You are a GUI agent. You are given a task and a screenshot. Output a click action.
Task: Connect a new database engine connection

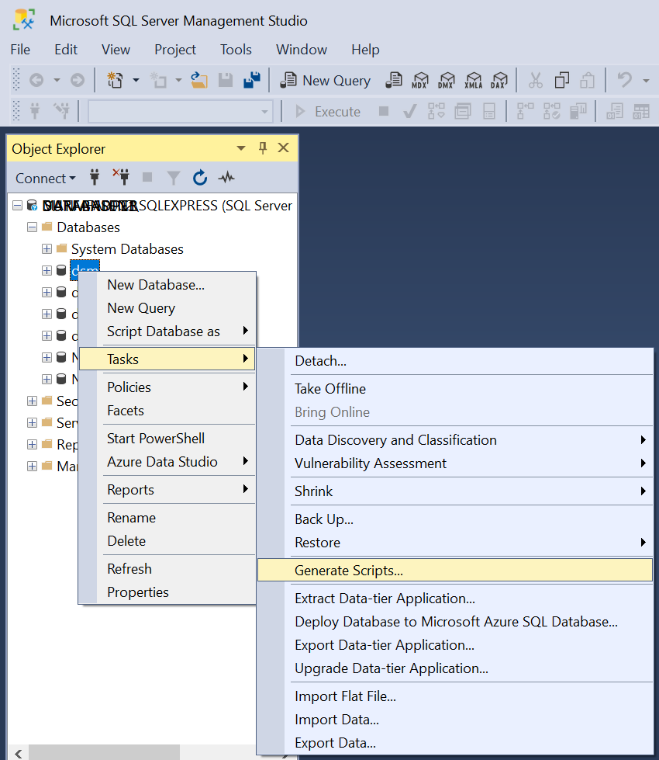click(x=94, y=178)
